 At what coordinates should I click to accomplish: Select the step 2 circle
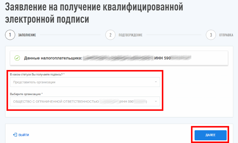[x=110, y=35]
